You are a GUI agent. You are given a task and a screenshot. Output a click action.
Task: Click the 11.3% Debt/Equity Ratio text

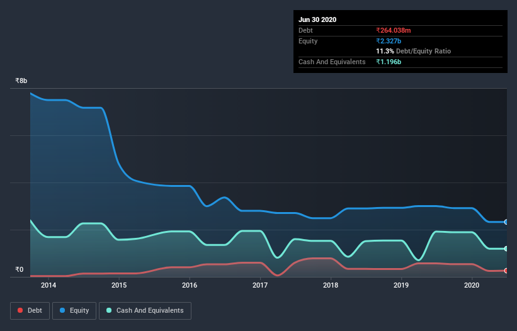pyautogui.click(x=414, y=52)
